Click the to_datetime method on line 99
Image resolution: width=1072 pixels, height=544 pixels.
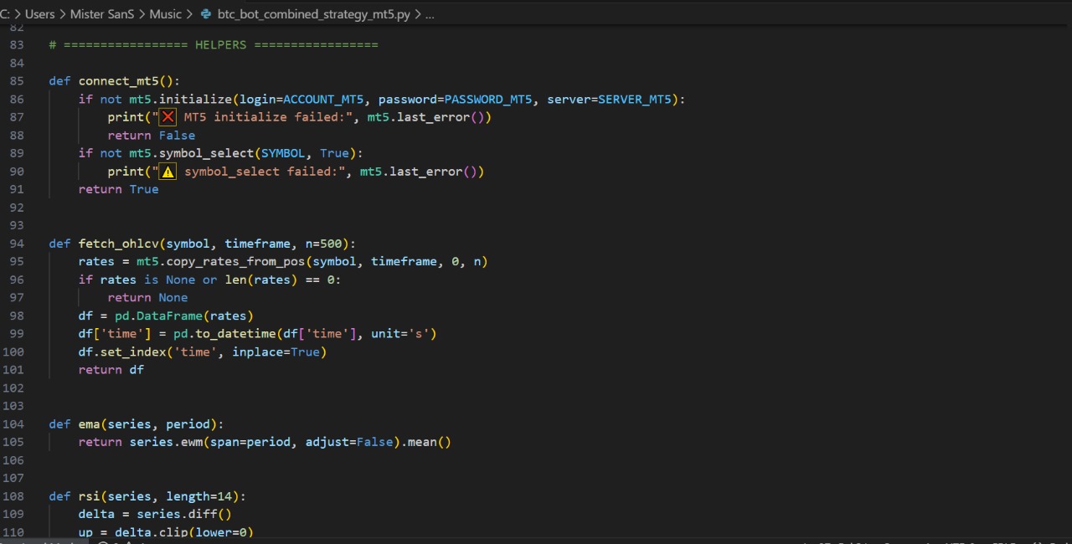(x=235, y=334)
